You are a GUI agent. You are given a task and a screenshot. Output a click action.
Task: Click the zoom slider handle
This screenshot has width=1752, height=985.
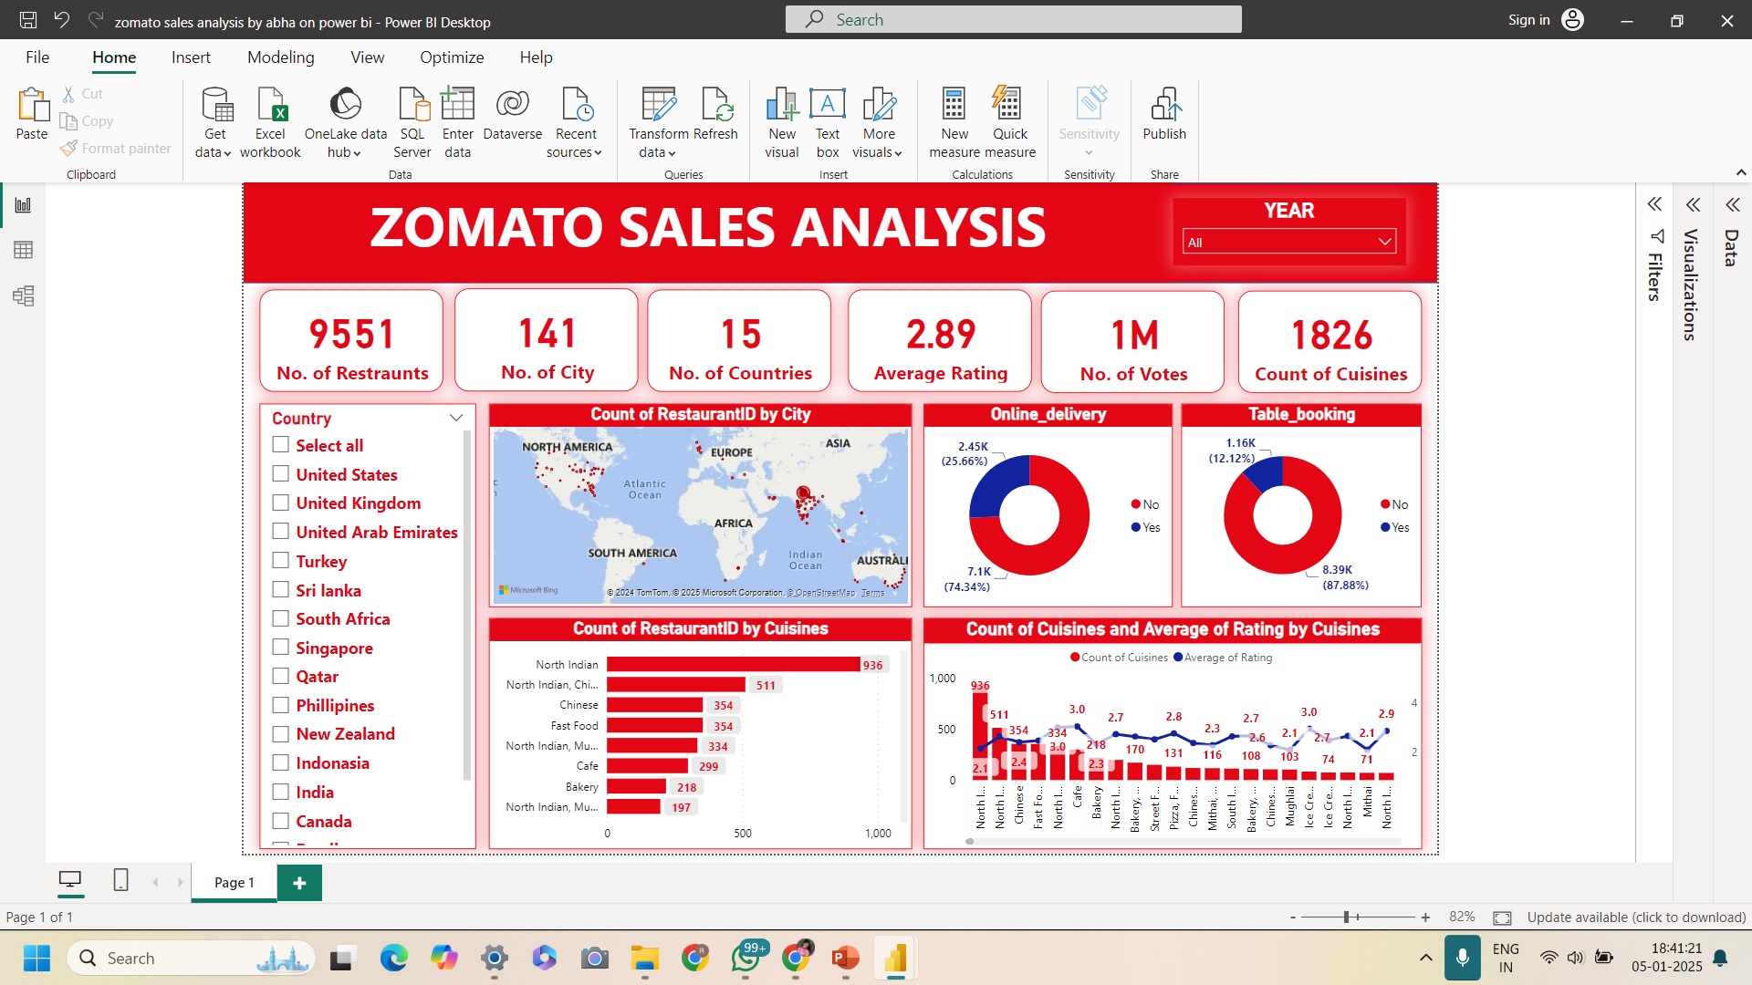[1346, 918]
